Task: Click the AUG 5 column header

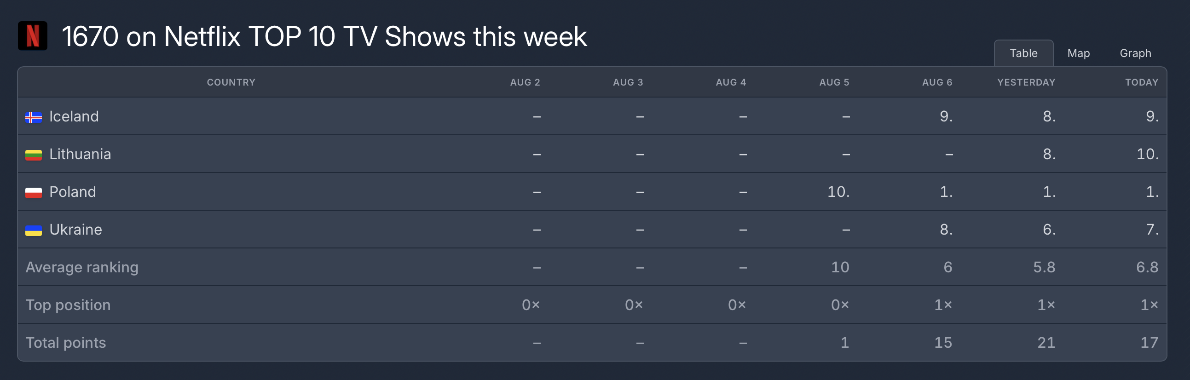Action: (834, 82)
